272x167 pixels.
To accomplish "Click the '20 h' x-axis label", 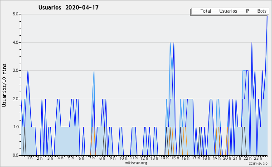I will click(x=227, y=158).
